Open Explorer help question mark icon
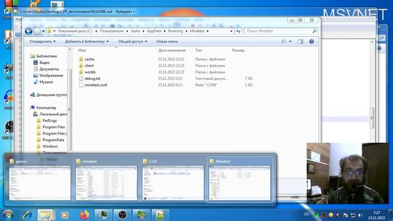 [311, 42]
